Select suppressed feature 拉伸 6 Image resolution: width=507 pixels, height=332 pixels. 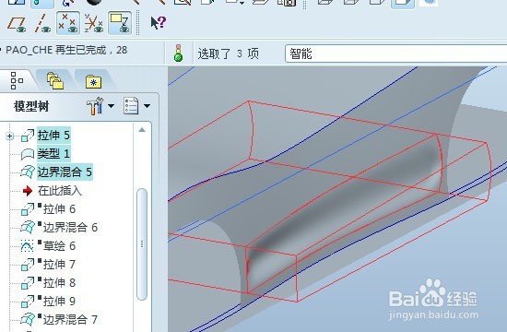click(59, 209)
